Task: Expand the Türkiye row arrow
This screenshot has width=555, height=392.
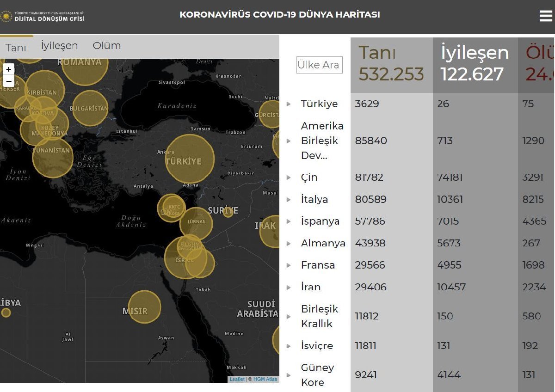Action: tap(289, 104)
